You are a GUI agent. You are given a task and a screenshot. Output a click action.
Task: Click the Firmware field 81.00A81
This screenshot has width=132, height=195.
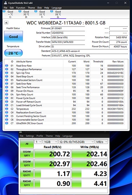68,28
